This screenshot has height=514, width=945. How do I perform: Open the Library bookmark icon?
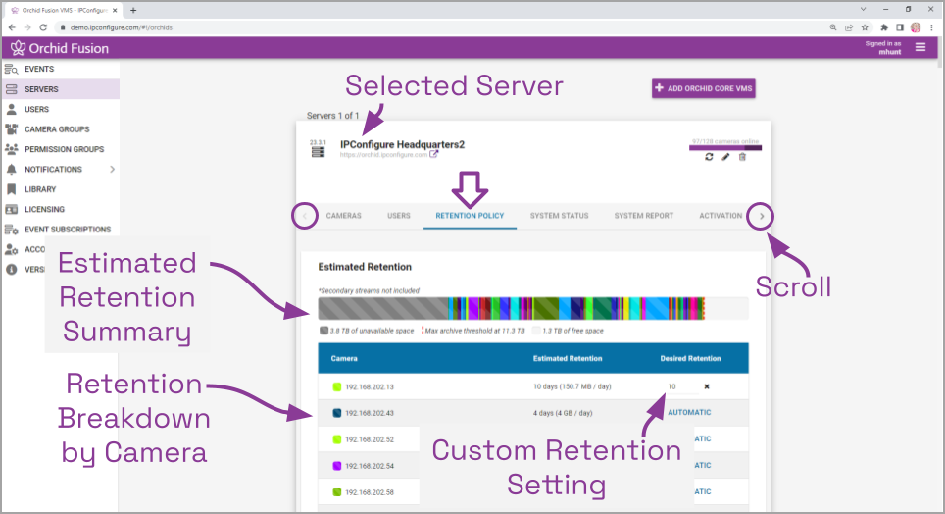pyautogui.click(x=12, y=189)
